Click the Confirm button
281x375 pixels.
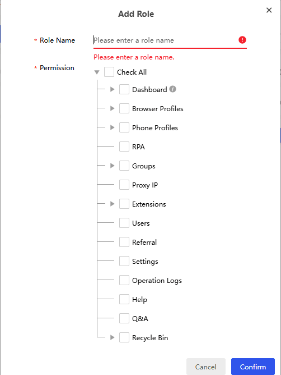pos(253,367)
